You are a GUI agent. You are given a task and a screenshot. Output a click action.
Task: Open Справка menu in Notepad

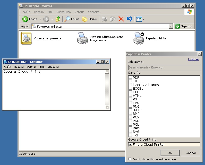(53, 67)
